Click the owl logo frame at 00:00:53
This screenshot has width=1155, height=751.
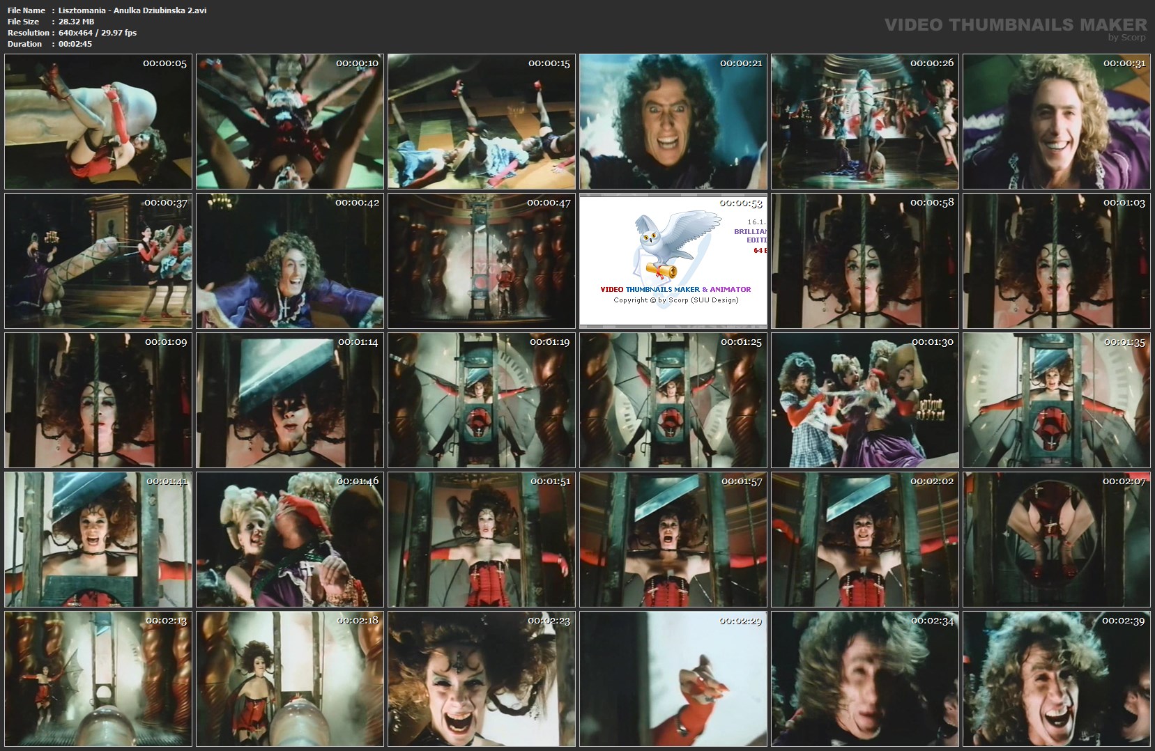click(673, 261)
